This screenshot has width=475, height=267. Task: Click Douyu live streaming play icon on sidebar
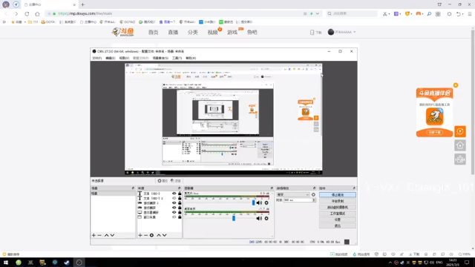click(460, 131)
